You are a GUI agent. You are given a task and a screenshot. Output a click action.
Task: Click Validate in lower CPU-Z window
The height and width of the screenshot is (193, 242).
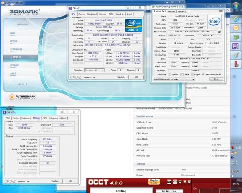pos(55,181)
